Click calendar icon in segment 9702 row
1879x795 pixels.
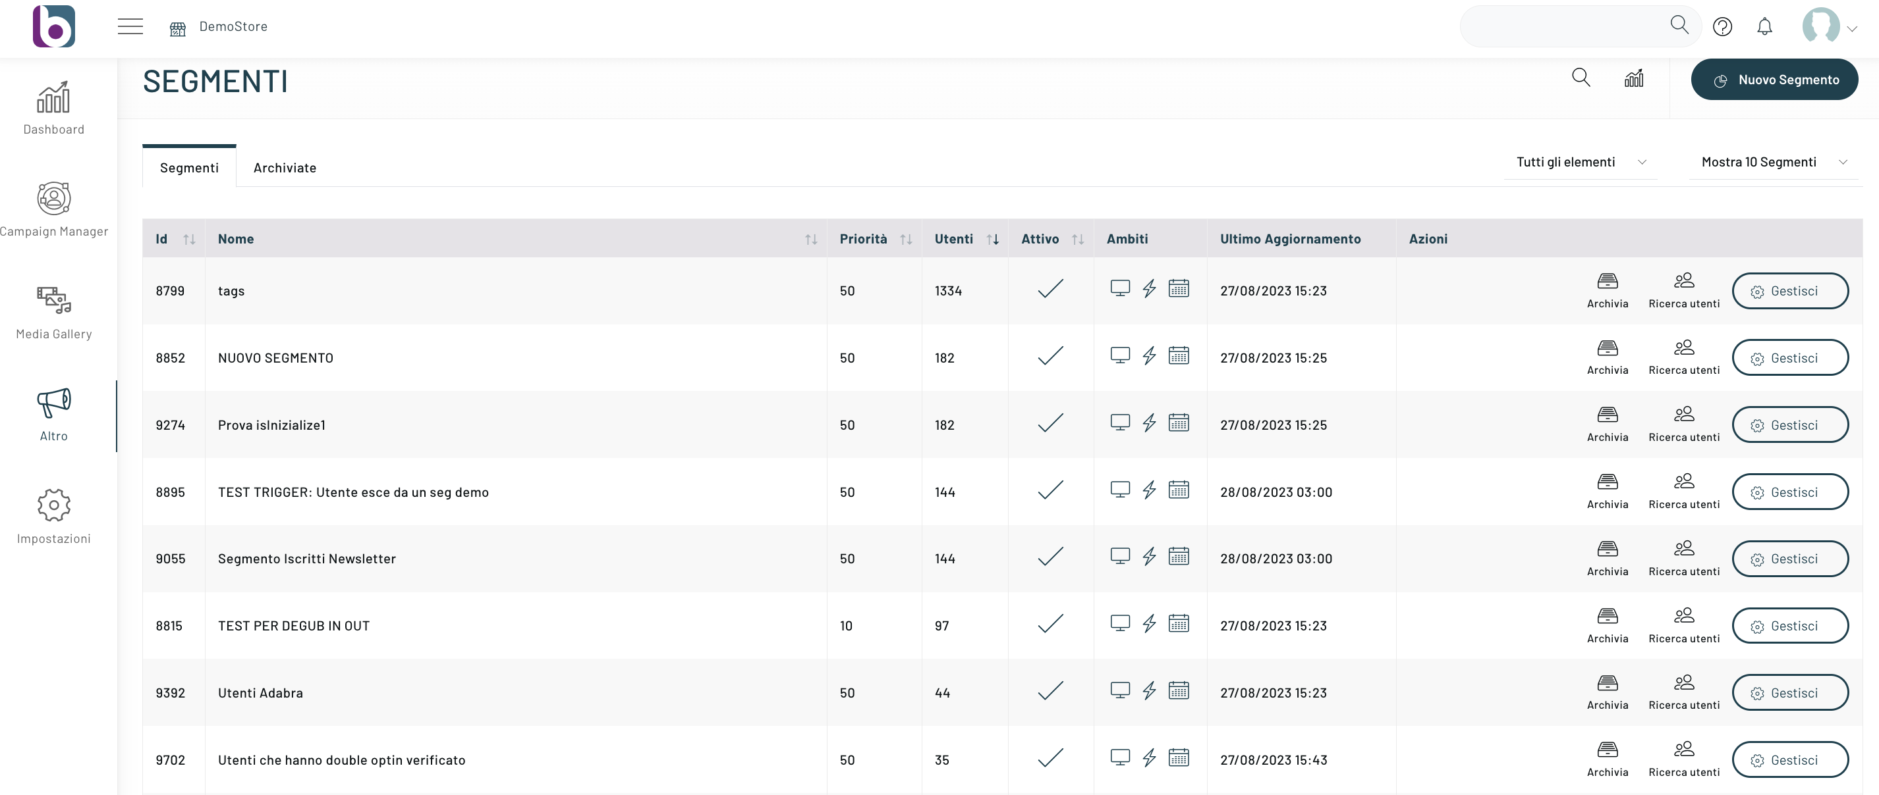pyautogui.click(x=1178, y=757)
